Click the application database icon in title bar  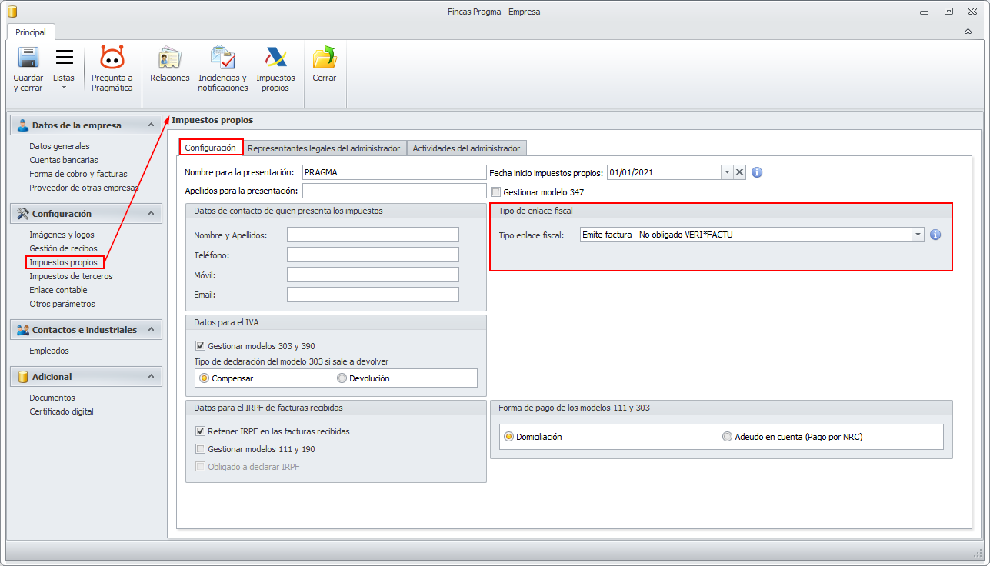pos(11,12)
